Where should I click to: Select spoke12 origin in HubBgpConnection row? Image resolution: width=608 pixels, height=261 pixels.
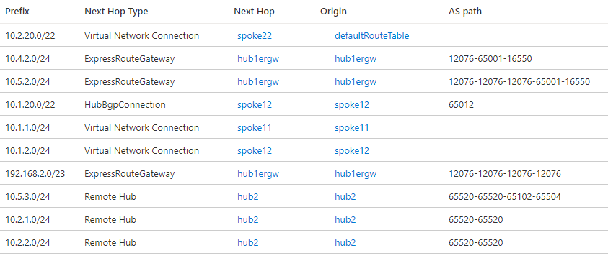click(x=352, y=105)
